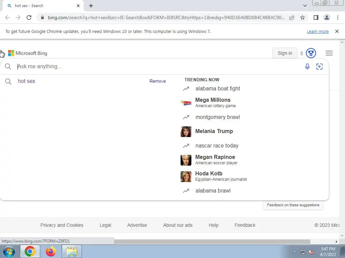Open Privacy and Cookies footer link
The height and width of the screenshot is (258, 345).
tap(62, 225)
